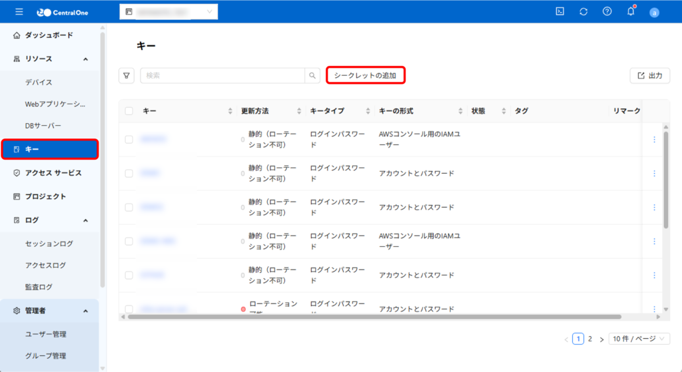Open the filter funnel button
The width and height of the screenshot is (682, 372).
point(127,76)
